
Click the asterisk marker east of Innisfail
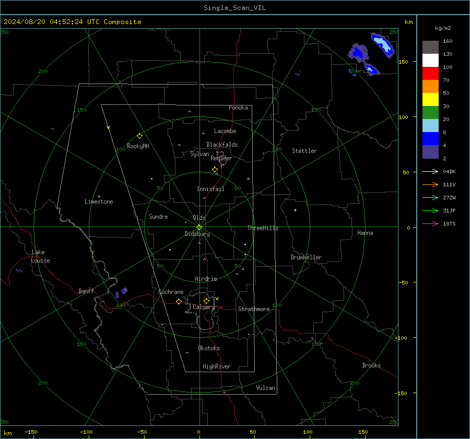point(248,179)
